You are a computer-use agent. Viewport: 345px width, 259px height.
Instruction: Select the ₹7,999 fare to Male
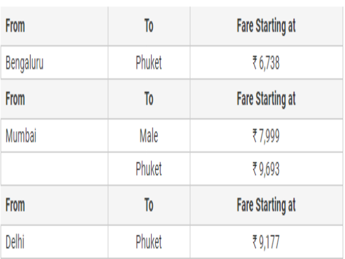tap(266, 136)
